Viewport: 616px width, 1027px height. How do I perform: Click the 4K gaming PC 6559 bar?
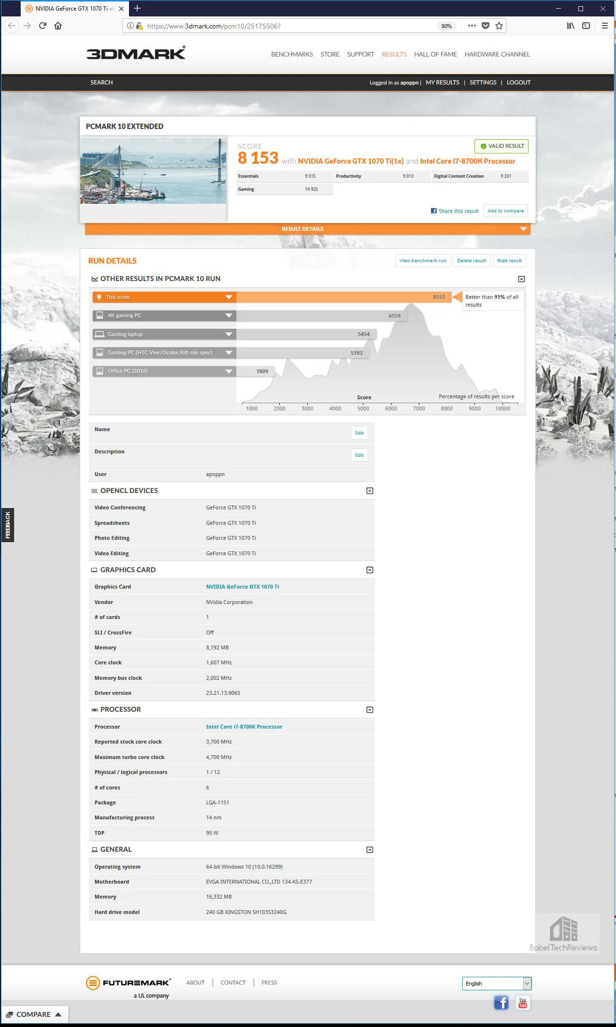322,316
